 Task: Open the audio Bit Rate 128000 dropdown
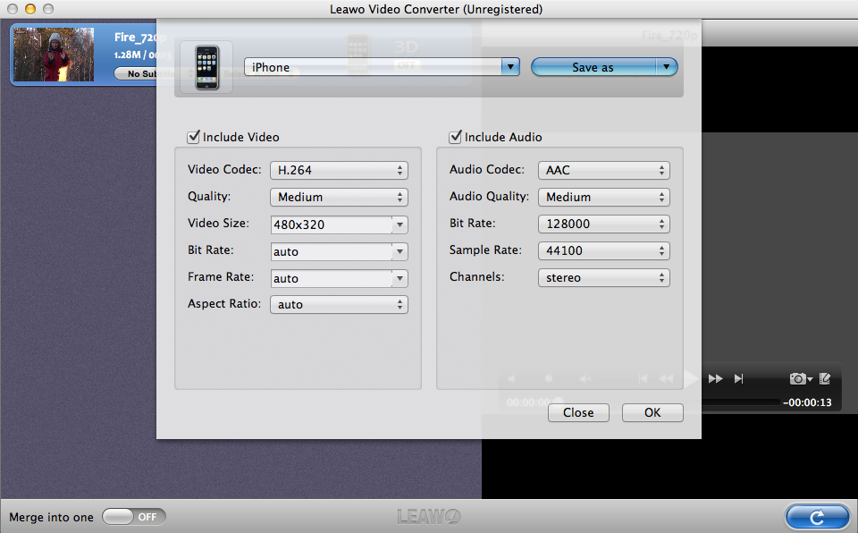(604, 224)
